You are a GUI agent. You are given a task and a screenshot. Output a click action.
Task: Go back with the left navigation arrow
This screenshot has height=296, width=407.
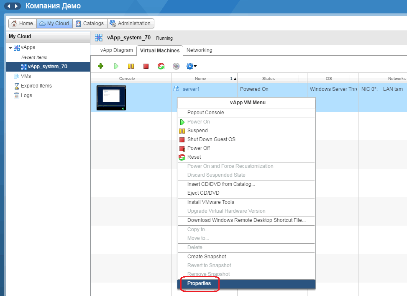coord(8,6)
